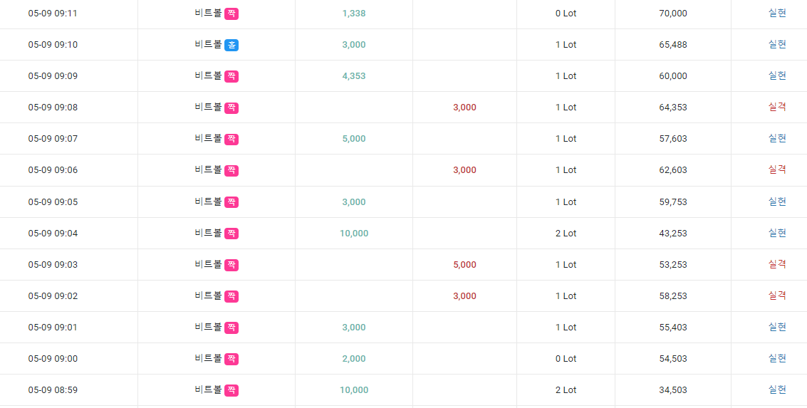Select the 05-09 09:07 timestamp cell
This screenshot has height=408, width=807.
click(53, 139)
